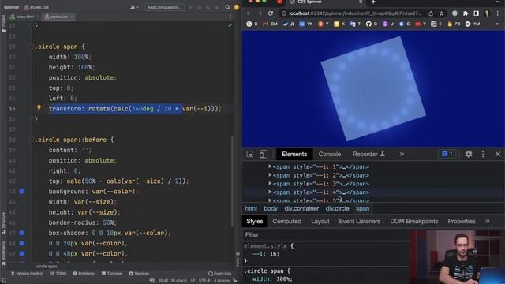Open the Structure tool window stripe
505x284 pixels.
click(3, 222)
